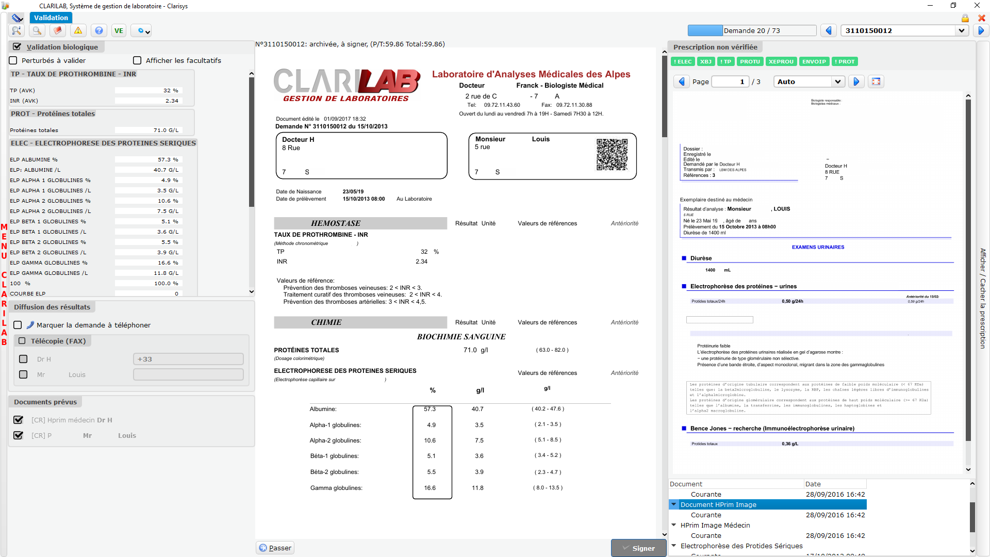Check the Dr H fax recipient checkbox
This screenshot has width=990, height=557.
(x=23, y=359)
